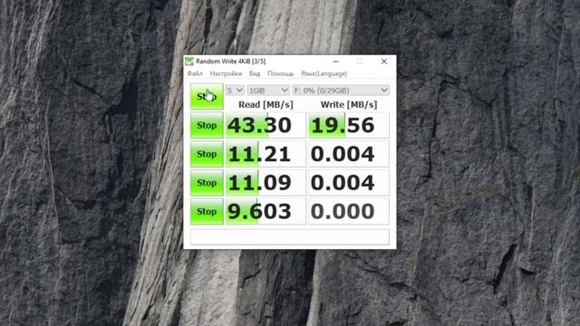Click the window title Random Write 4KiB [3/5]
This screenshot has height=326, width=580.
pos(230,62)
